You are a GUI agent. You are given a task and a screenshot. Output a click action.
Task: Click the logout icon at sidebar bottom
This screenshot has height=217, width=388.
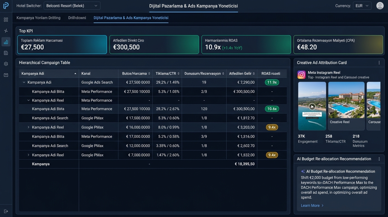click(6, 211)
